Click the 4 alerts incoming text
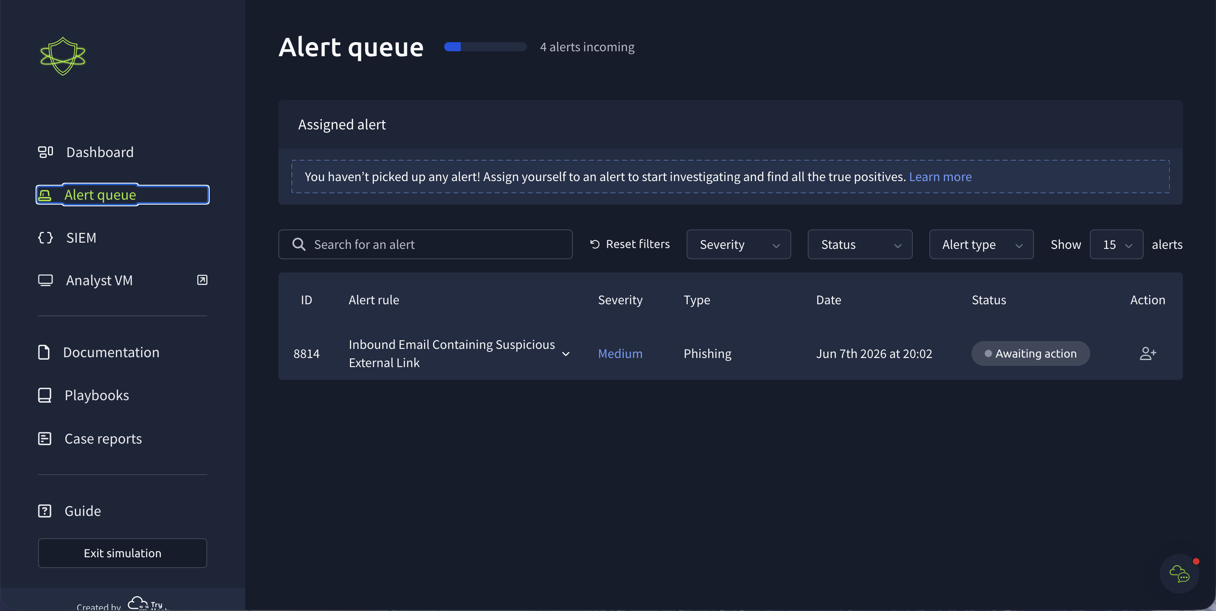1216x611 pixels. click(587, 47)
